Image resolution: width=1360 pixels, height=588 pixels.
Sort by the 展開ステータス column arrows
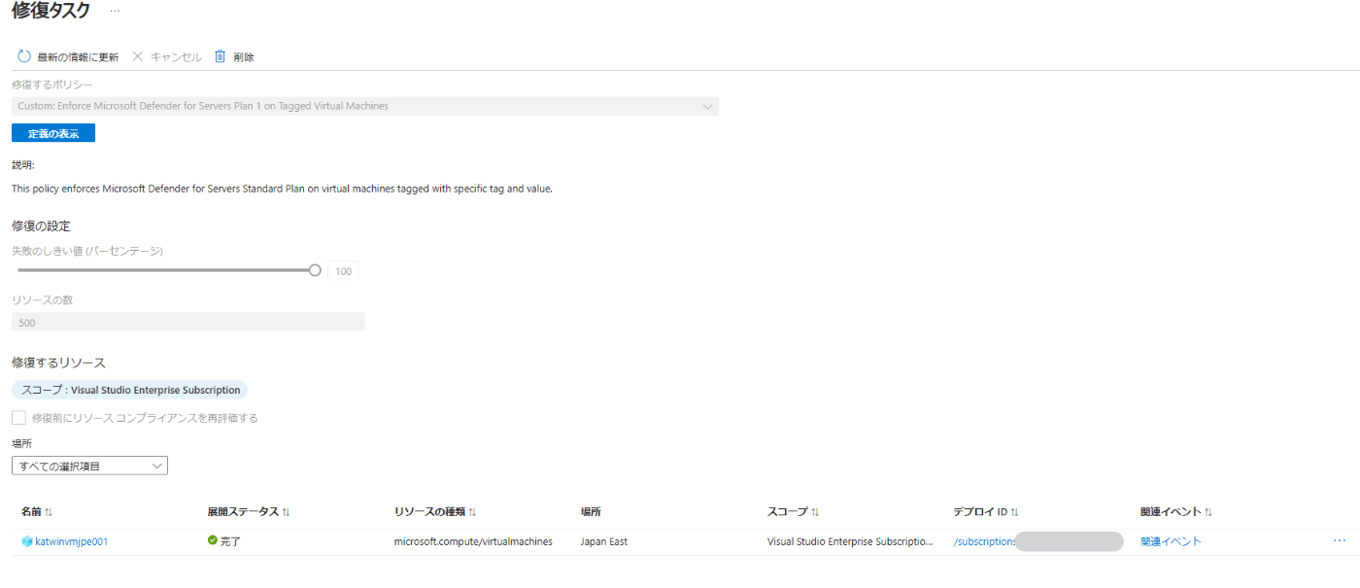287,511
